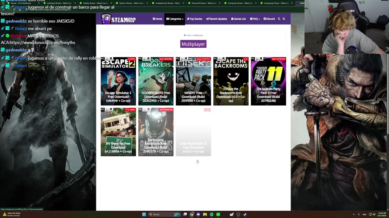Image resolution: width=389 pixels, height=218 pixels.
Task: Open the clock and calendar flyout
Action: click(382, 214)
